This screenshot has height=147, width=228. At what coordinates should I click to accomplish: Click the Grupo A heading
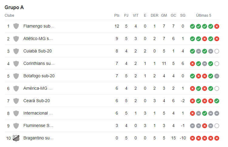coord(14,7)
